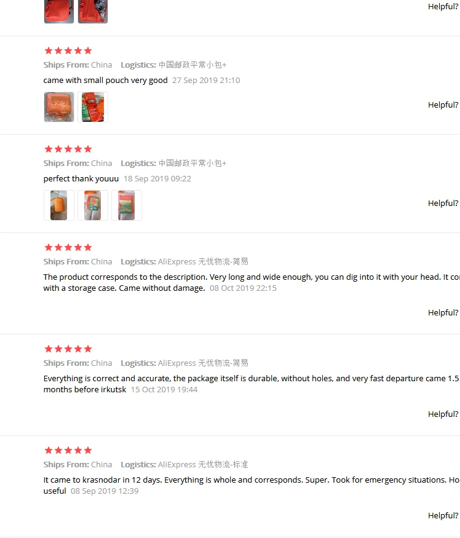This screenshot has height=538, width=460.
Task: Click star rating of '08 Sep 2019' review
Action: (68, 450)
